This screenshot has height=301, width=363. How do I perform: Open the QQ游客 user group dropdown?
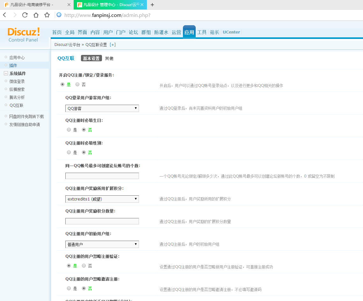[x=102, y=109]
